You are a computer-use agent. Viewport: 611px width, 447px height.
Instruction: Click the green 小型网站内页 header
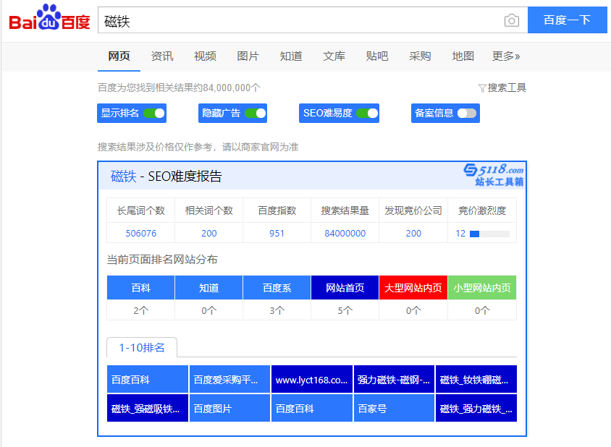point(482,288)
